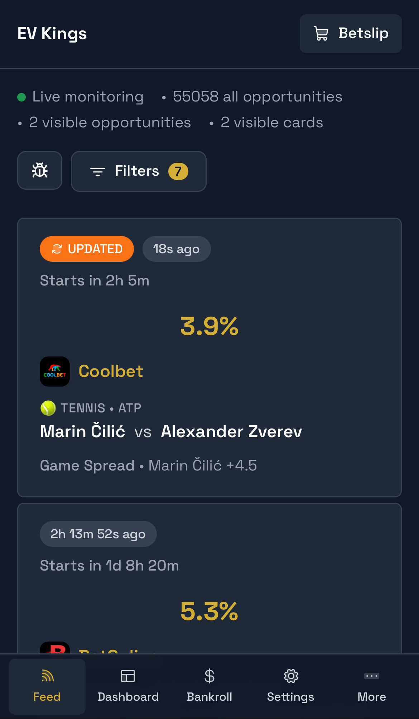Image resolution: width=419 pixels, height=719 pixels.
Task: Open the Filters panel
Action: (x=138, y=171)
